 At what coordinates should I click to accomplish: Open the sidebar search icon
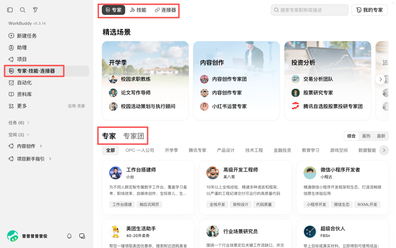point(22,10)
